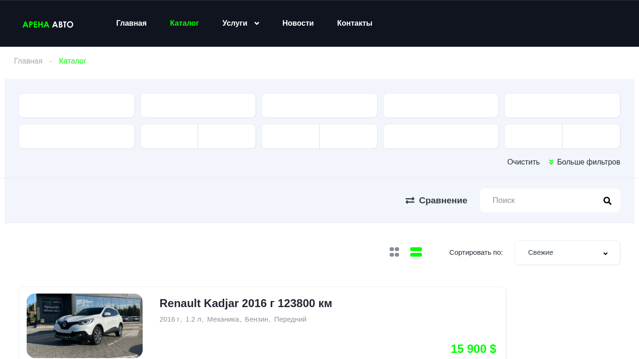Open the Свежие sort dropdown

point(567,253)
